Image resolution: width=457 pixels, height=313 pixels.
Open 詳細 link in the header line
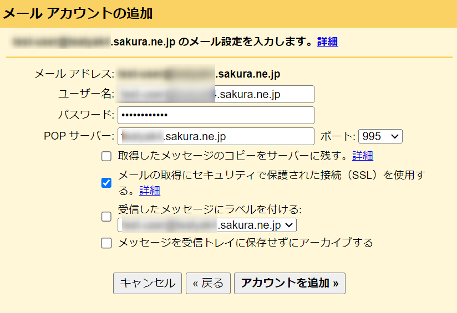pyautogui.click(x=327, y=42)
